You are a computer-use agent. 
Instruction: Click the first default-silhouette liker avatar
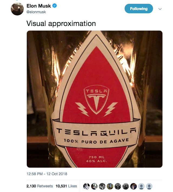click(x=141, y=186)
